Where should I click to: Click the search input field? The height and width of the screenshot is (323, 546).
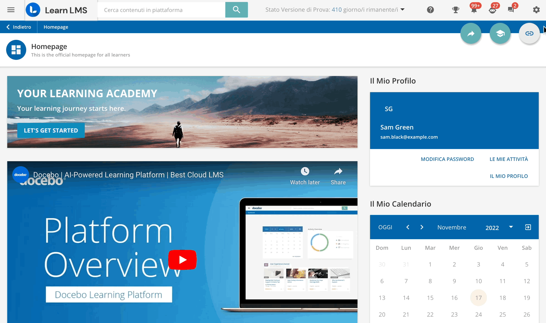pos(161,10)
